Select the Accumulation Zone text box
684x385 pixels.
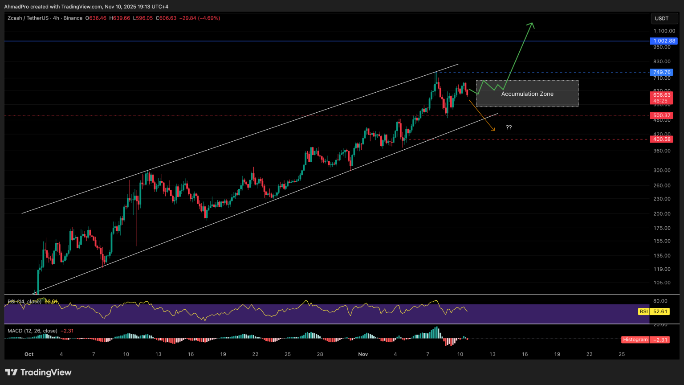527,94
